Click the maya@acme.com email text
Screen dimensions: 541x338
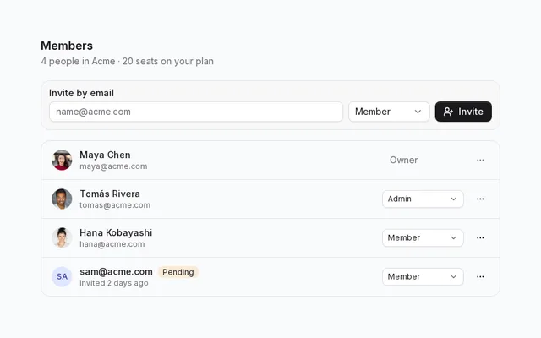pyautogui.click(x=113, y=166)
